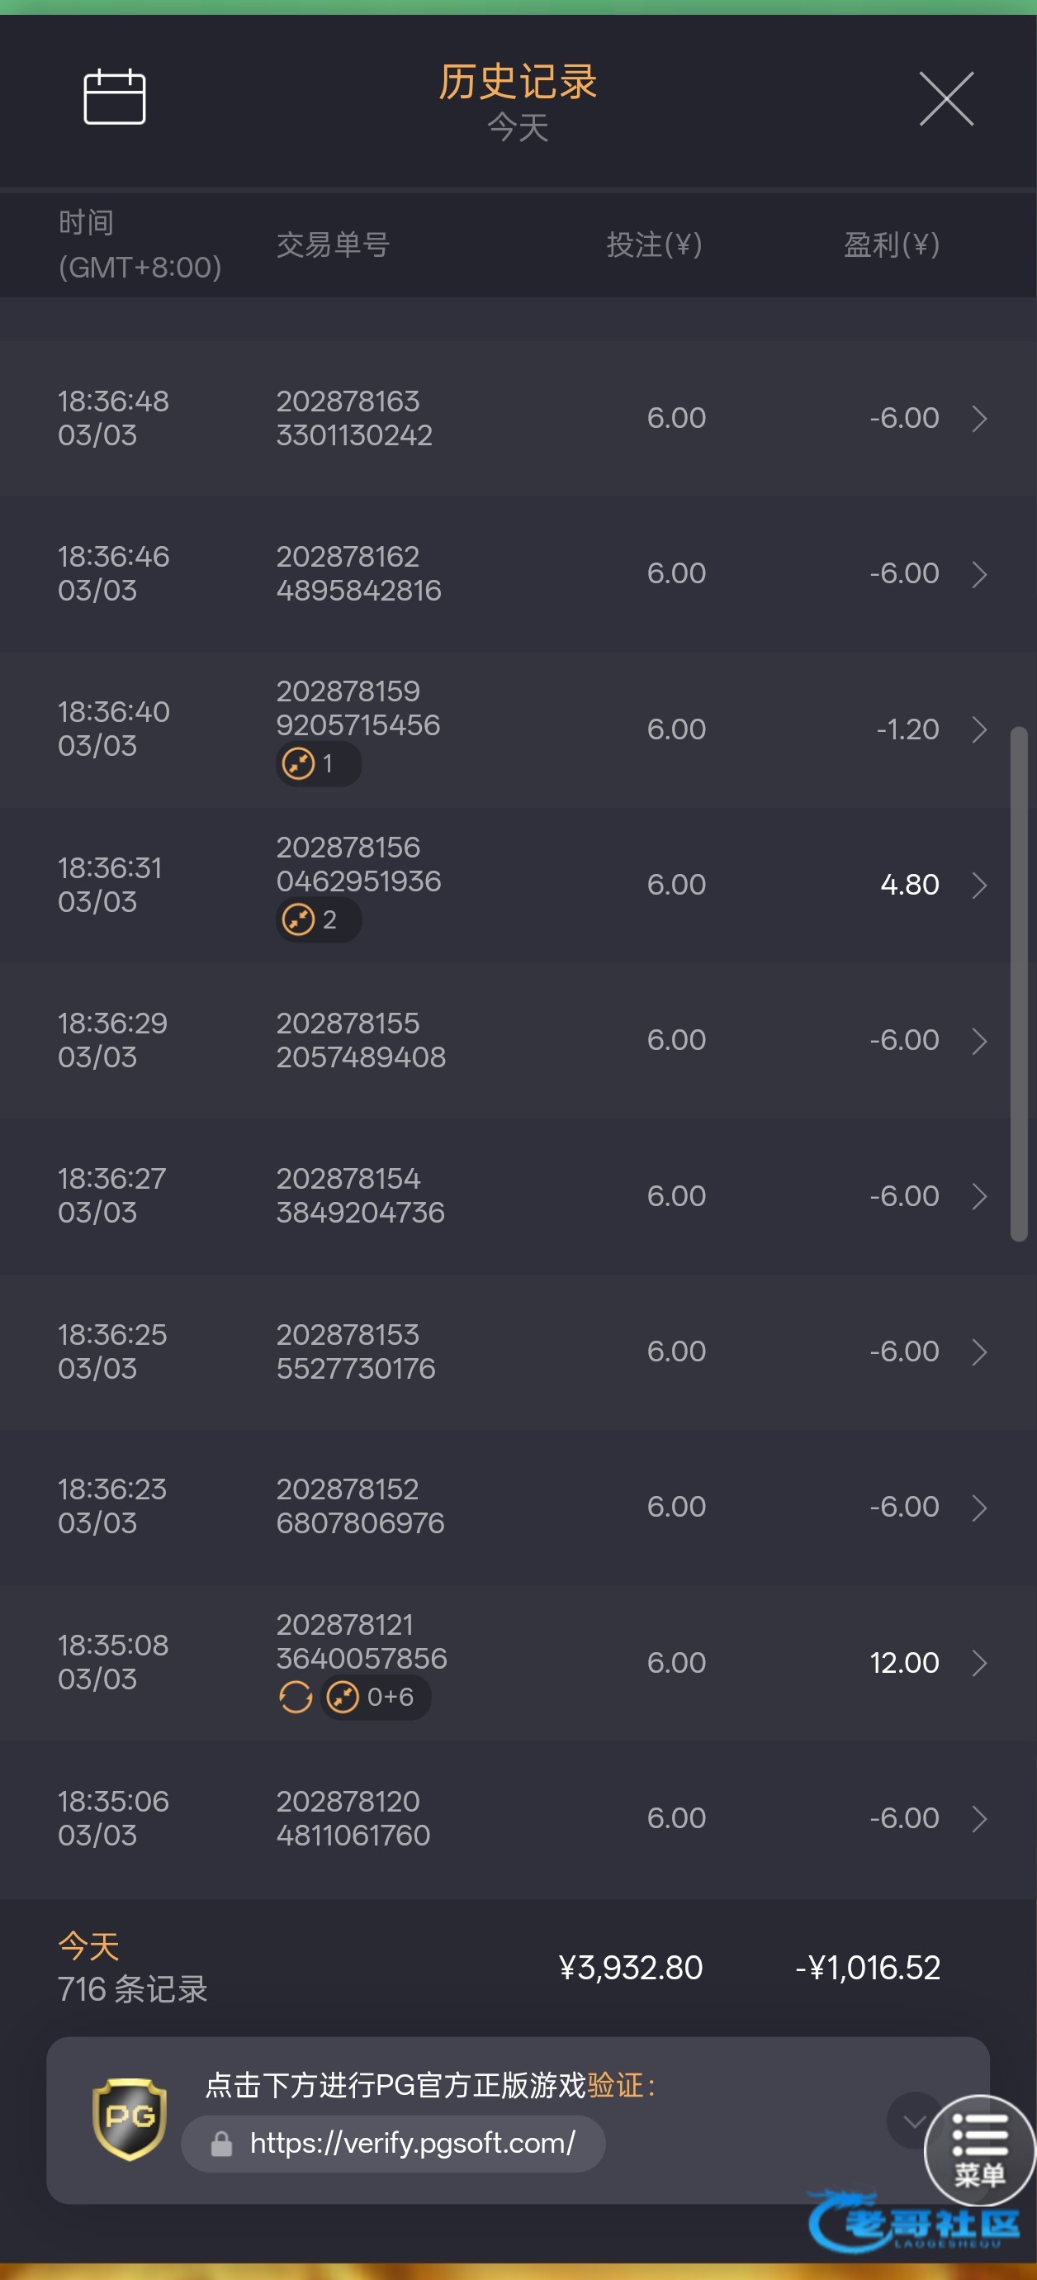The image size is (1037, 2280).
Task: Open the 4.80 profit record arrow
Action: pos(978,884)
